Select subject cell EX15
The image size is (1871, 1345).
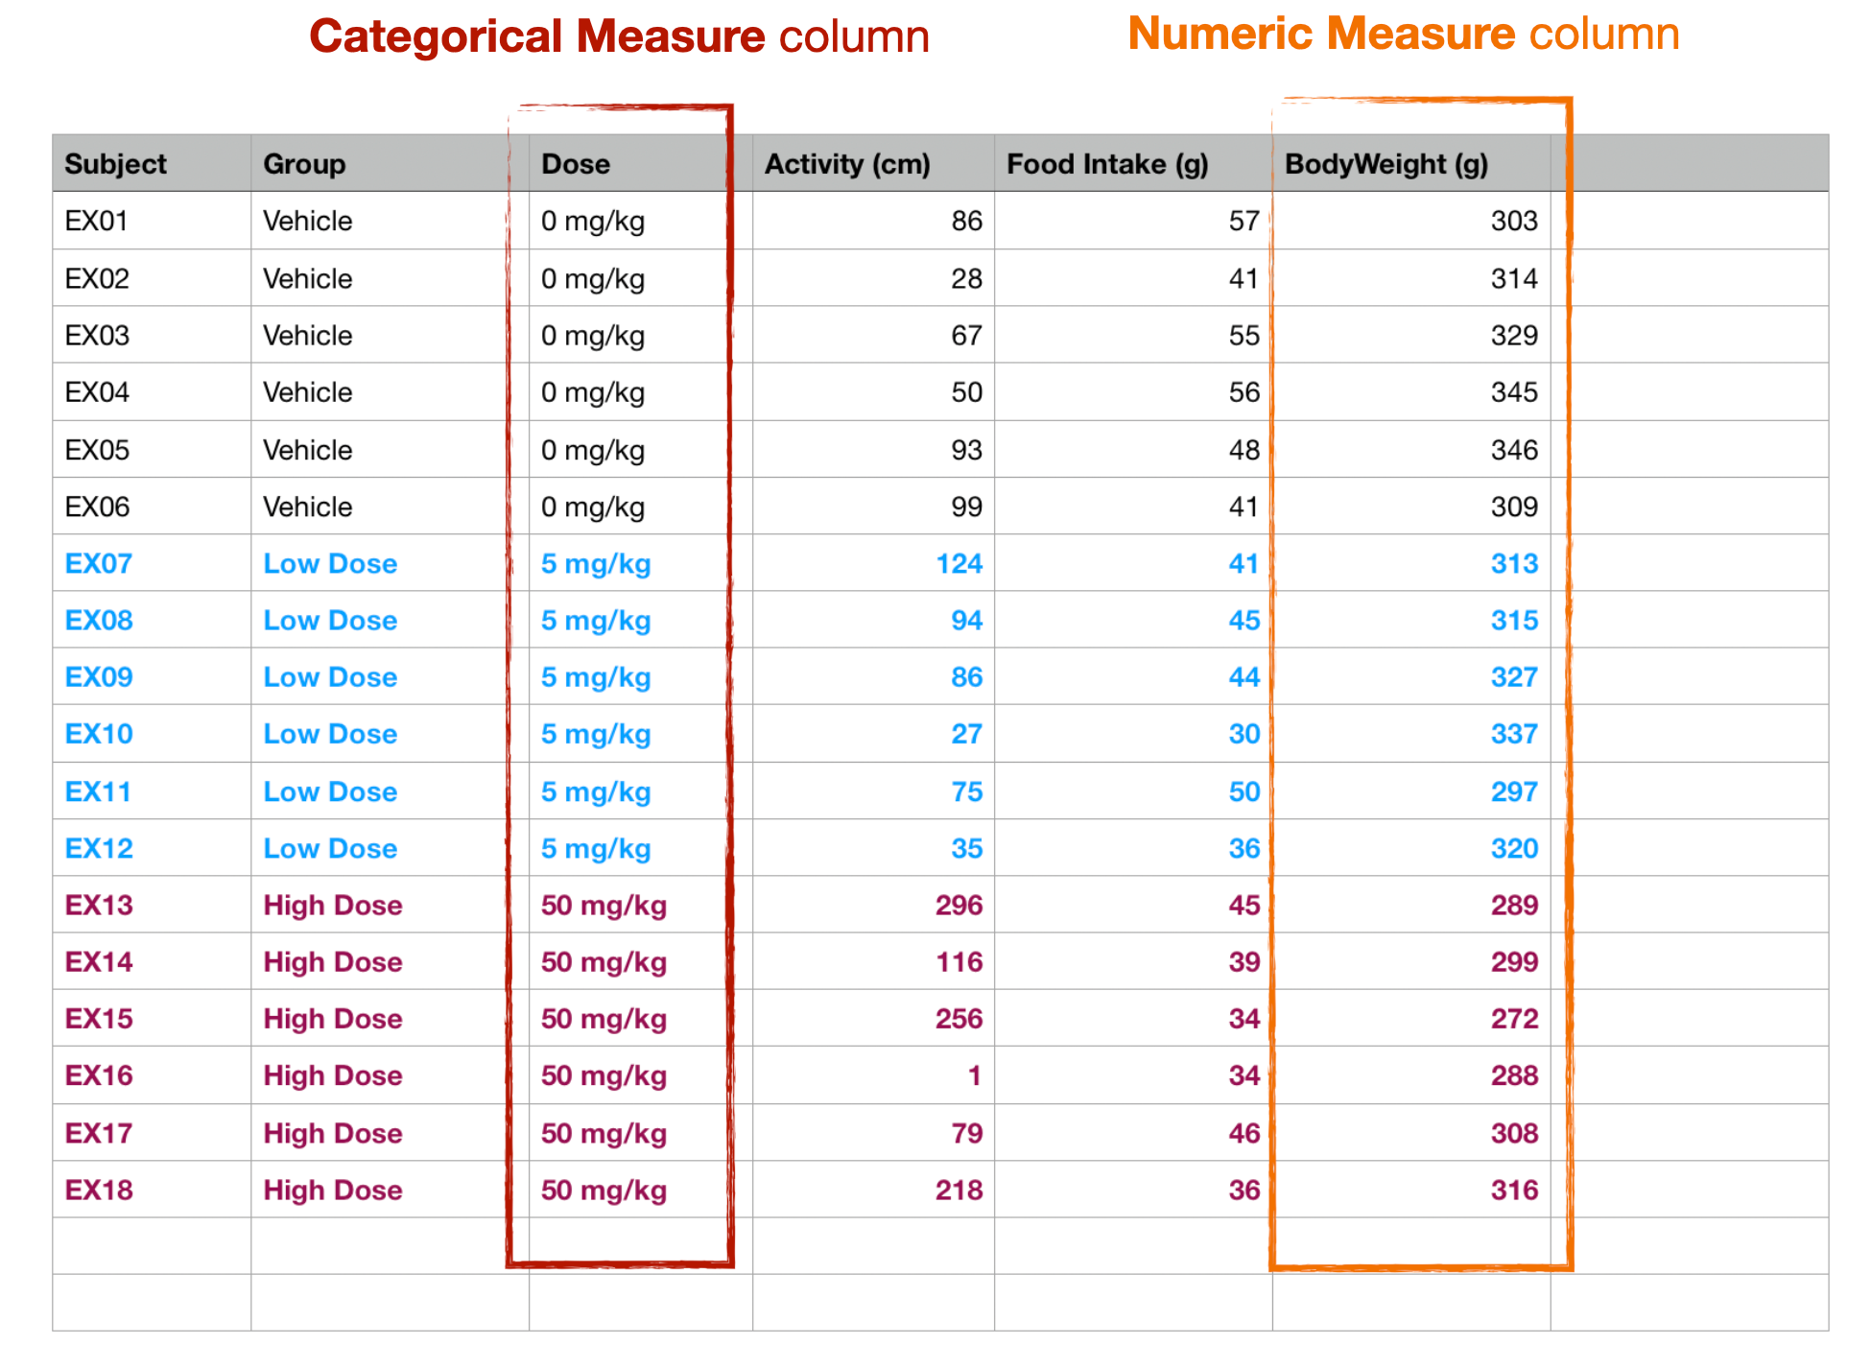pos(152,1019)
